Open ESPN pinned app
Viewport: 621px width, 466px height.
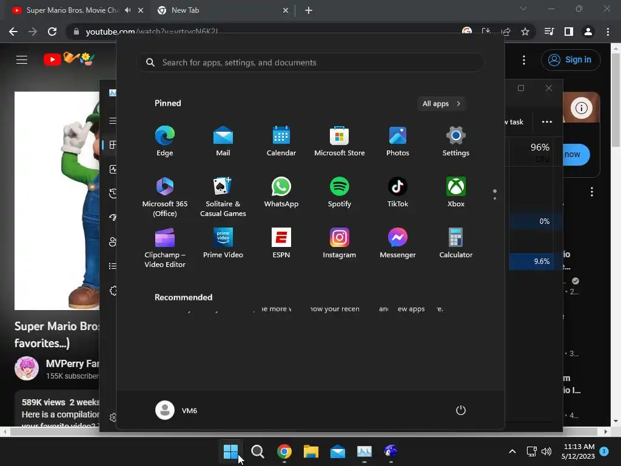coord(281,243)
